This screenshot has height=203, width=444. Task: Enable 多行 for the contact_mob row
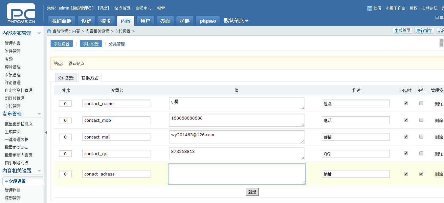click(x=421, y=120)
